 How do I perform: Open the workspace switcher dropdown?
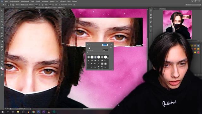[x=193, y=5]
